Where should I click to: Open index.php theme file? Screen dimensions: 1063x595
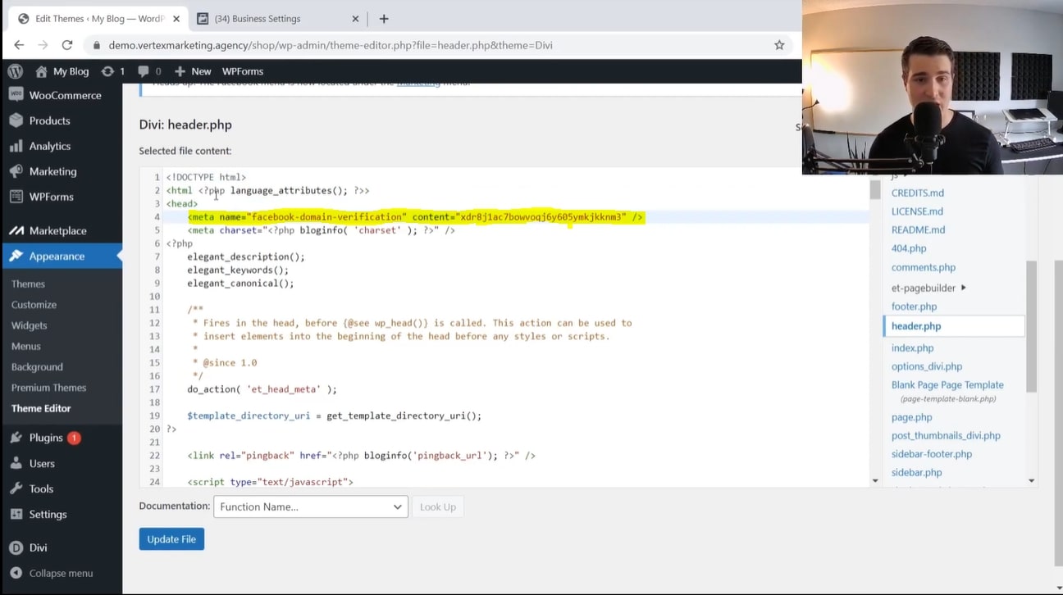[912, 347]
